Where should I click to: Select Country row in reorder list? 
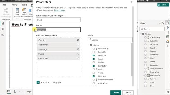tap(58, 40)
